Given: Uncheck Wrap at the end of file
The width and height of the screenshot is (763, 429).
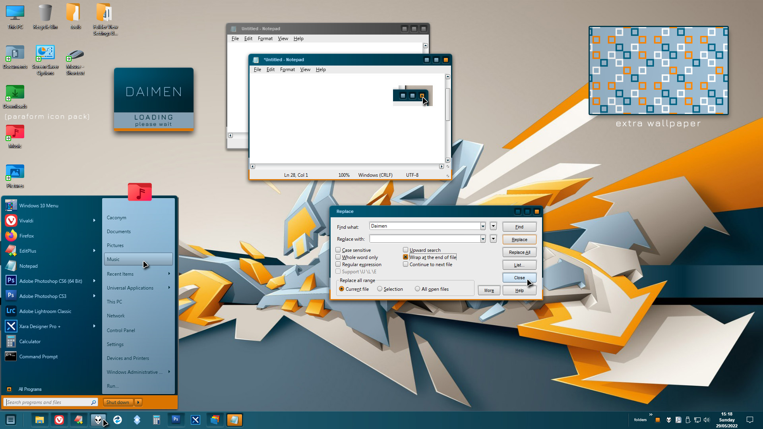Looking at the screenshot, I should coord(406,257).
